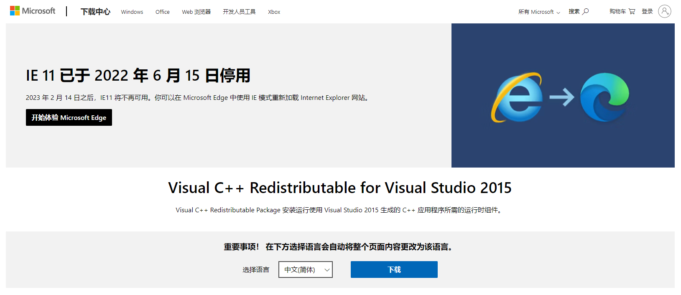Click the search magnifier icon

(586, 11)
